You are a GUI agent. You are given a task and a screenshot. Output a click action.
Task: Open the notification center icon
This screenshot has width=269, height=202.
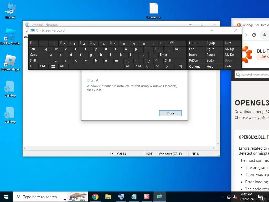pyautogui.click(x=261, y=197)
